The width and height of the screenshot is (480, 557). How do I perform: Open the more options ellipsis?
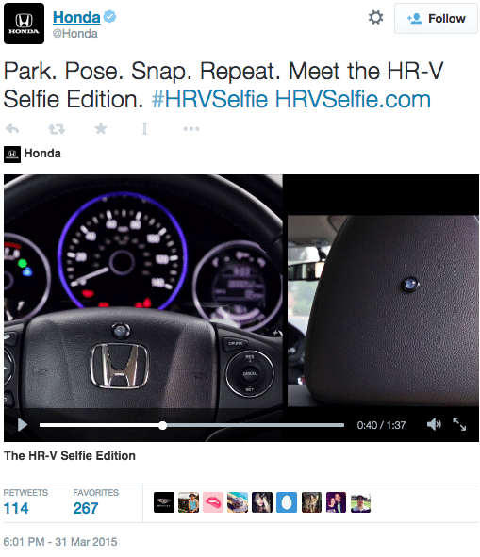191,128
